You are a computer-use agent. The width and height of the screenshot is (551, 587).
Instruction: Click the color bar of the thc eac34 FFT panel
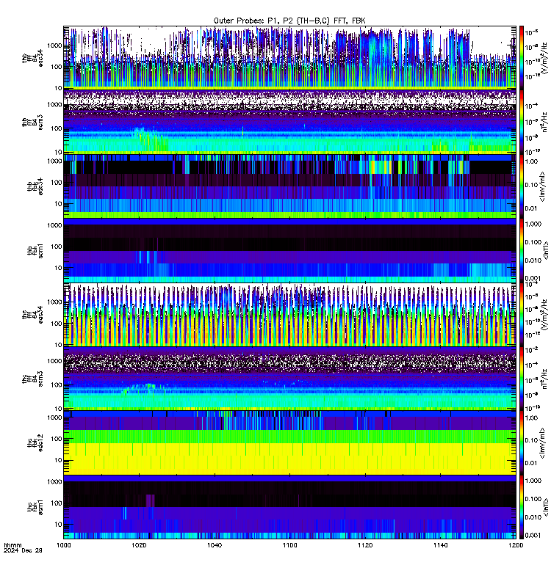pyautogui.click(x=521, y=315)
